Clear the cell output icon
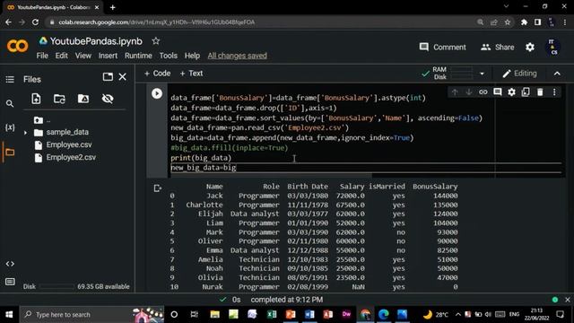This screenshot has width=574, height=323. click(x=158, y=188)
